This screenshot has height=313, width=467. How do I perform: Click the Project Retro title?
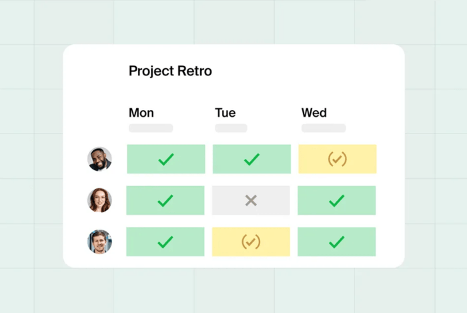(170, 71)
